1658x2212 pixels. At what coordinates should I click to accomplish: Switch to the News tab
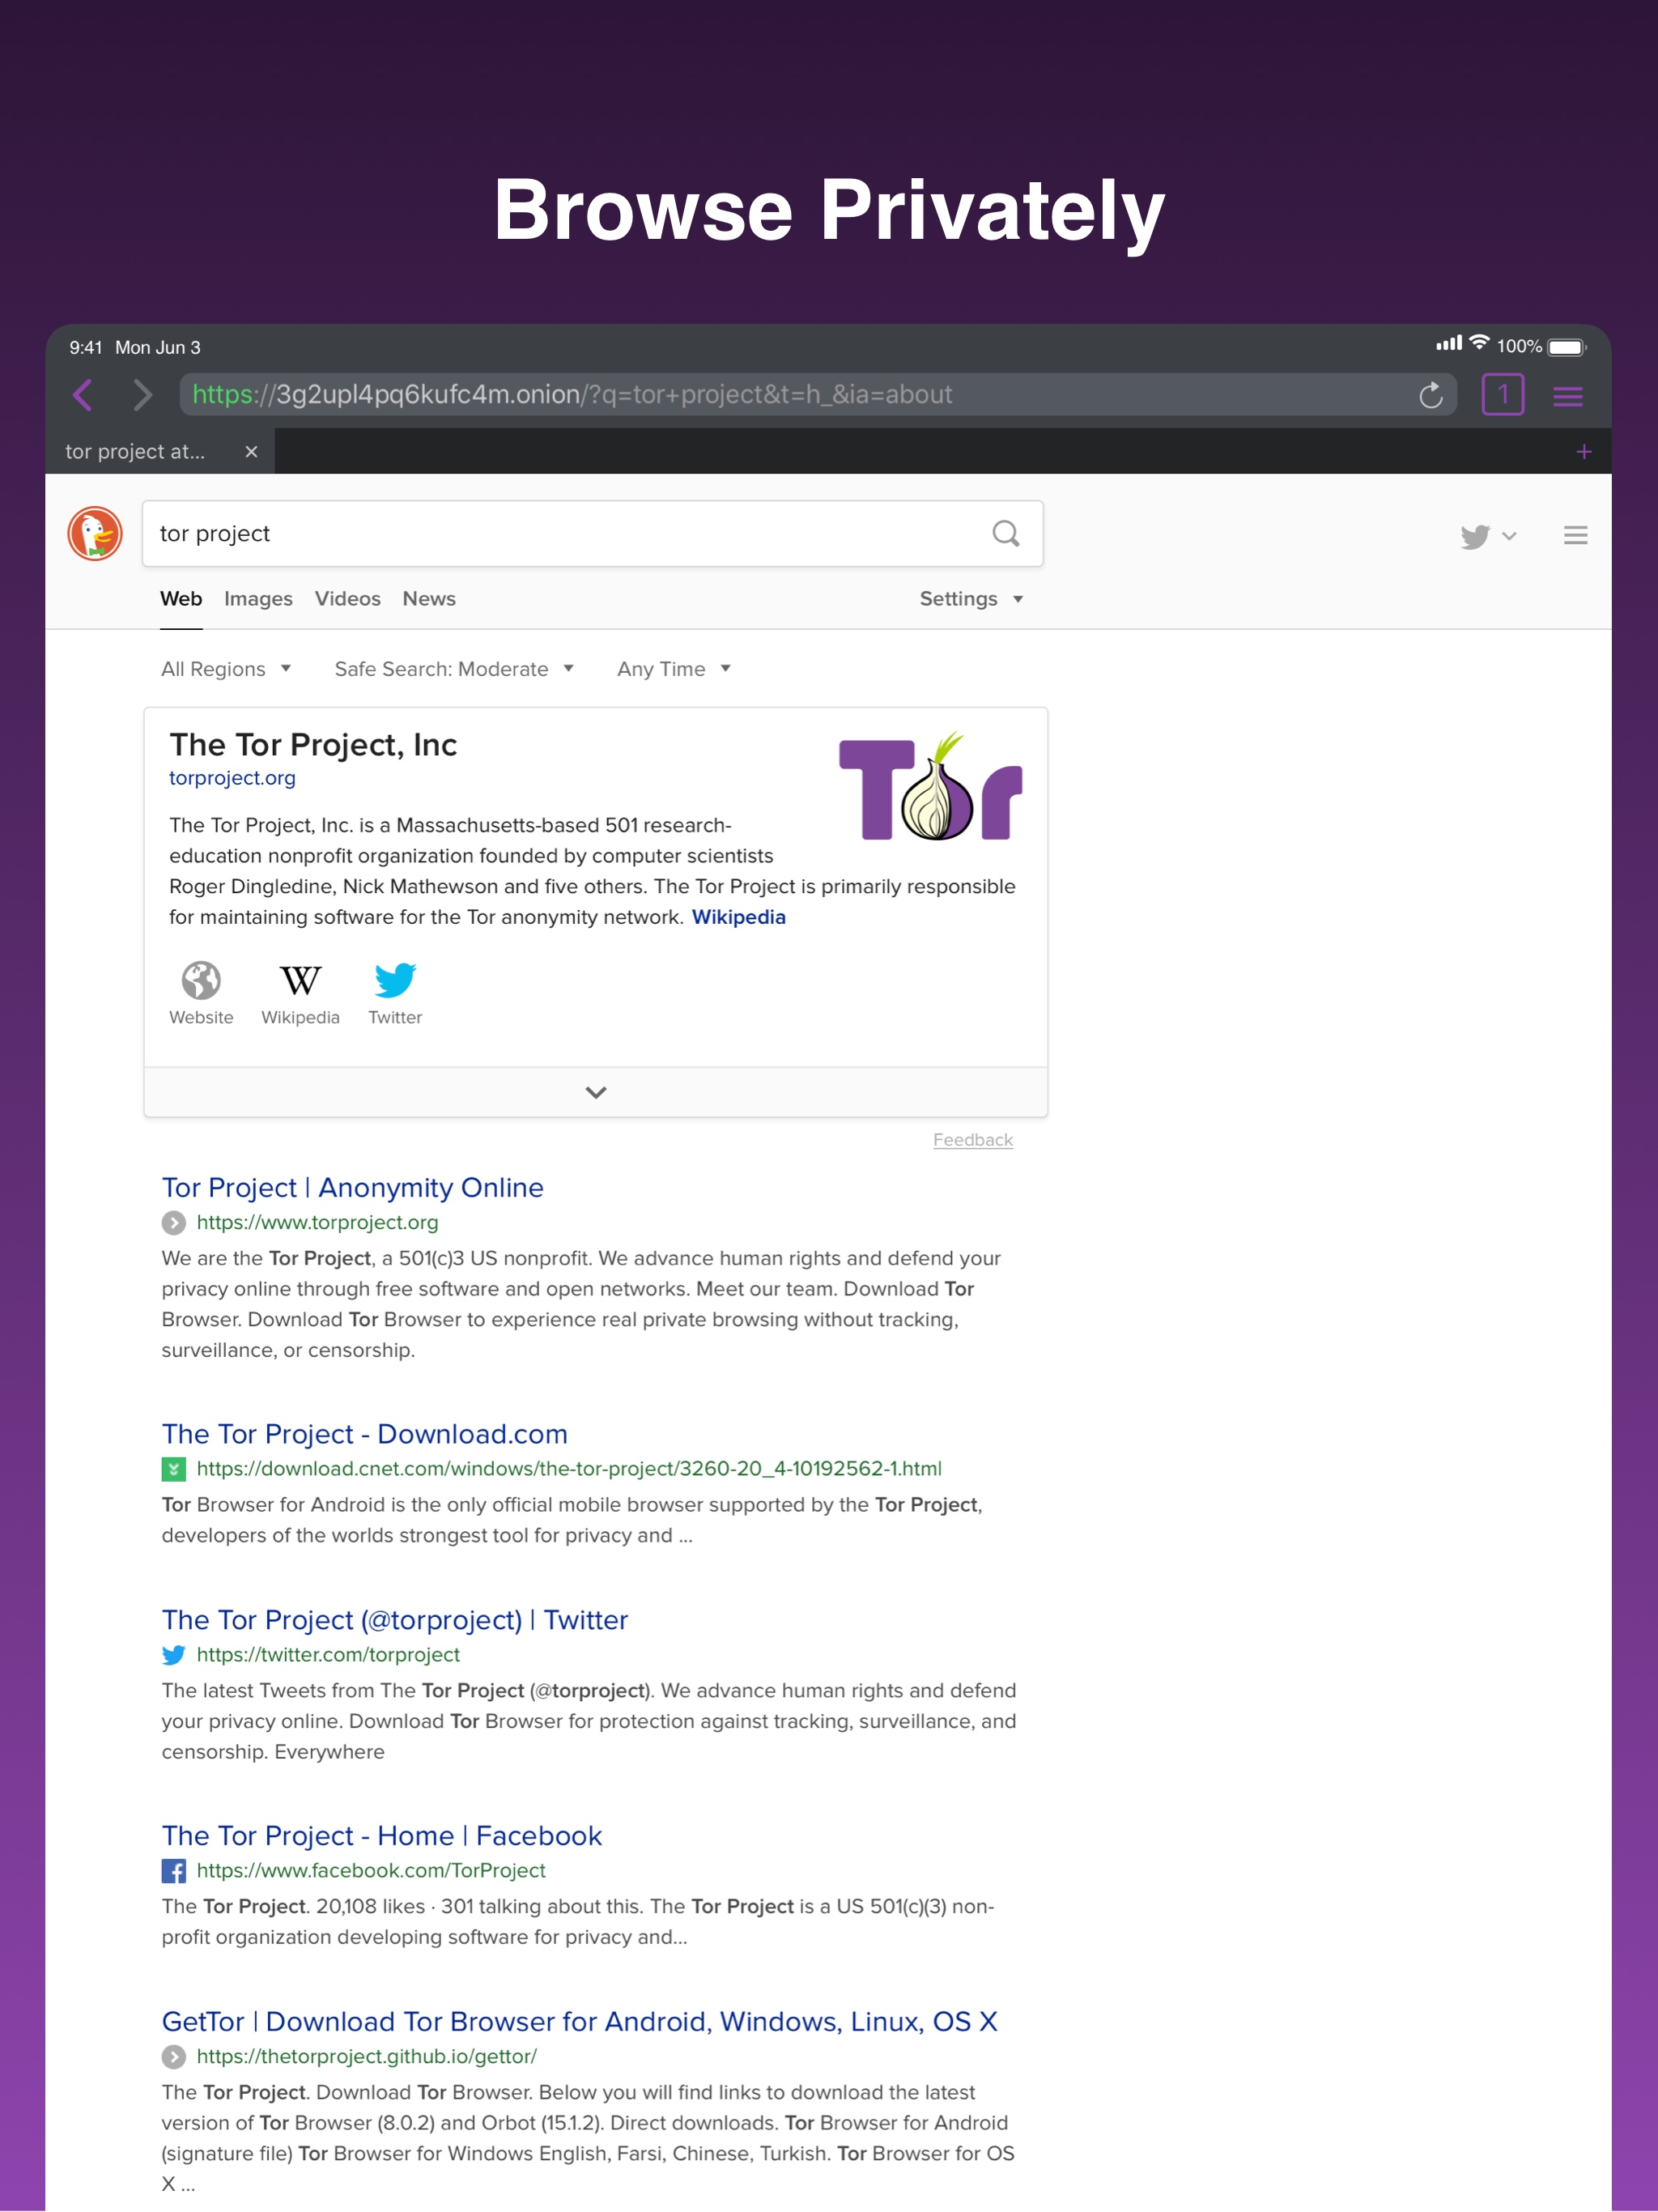(429, 599)
